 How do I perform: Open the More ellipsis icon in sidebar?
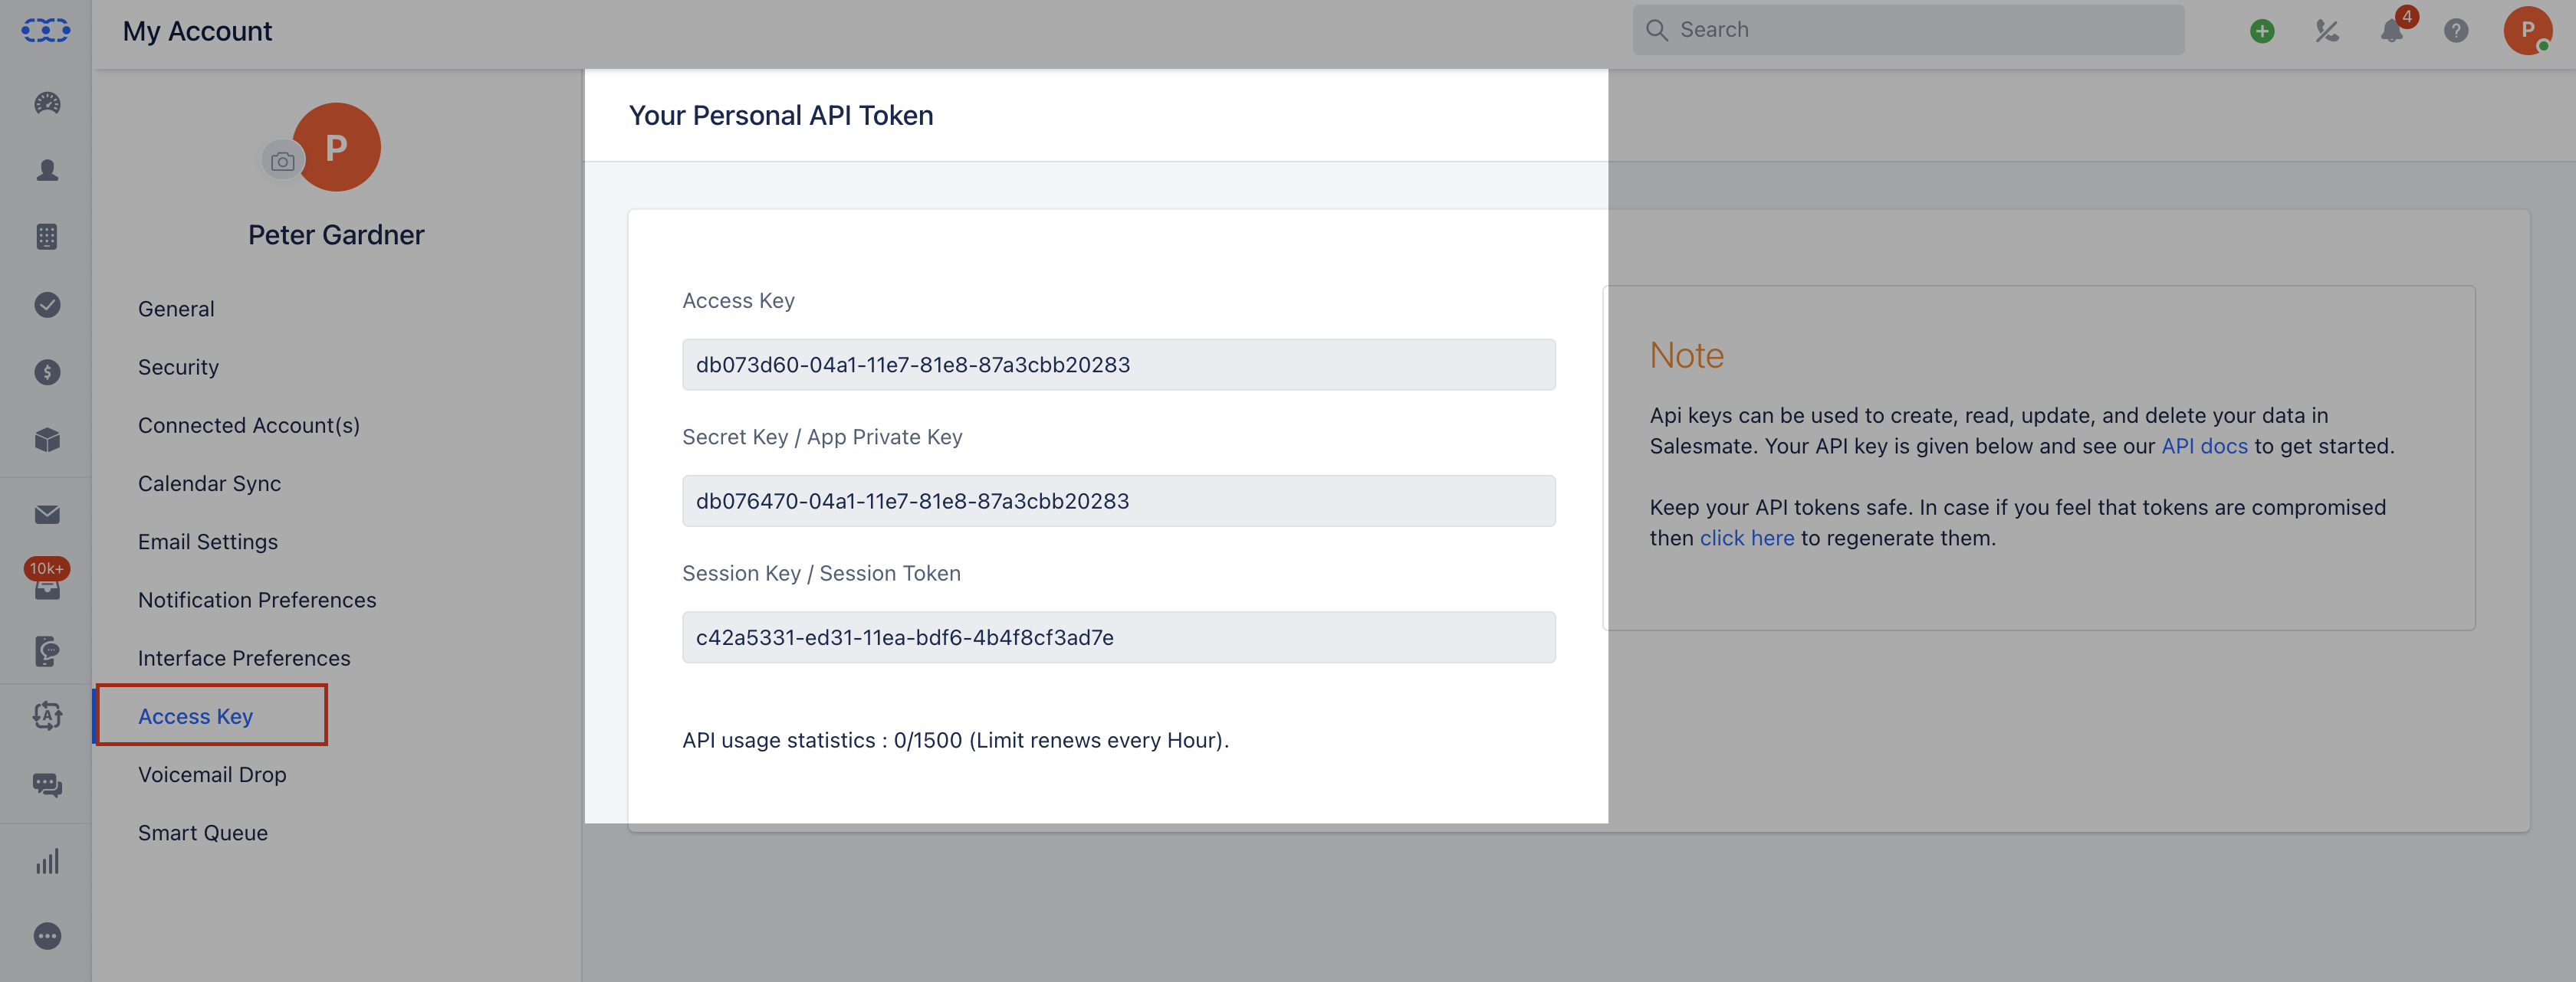tap(47, 936)
